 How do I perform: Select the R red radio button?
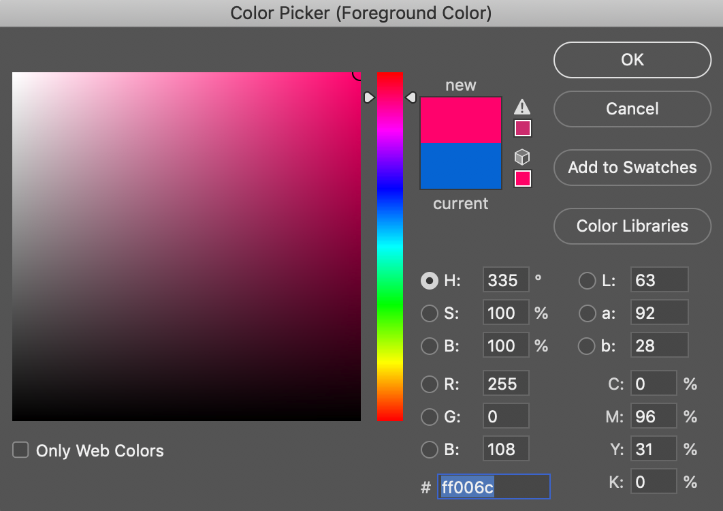[x=430, y=384]
